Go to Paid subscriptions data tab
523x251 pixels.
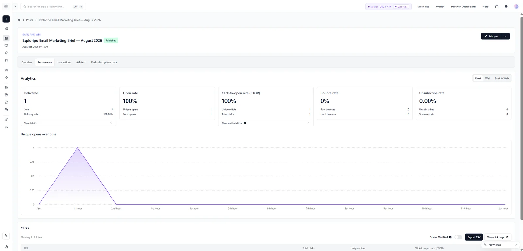pos(104,62)
